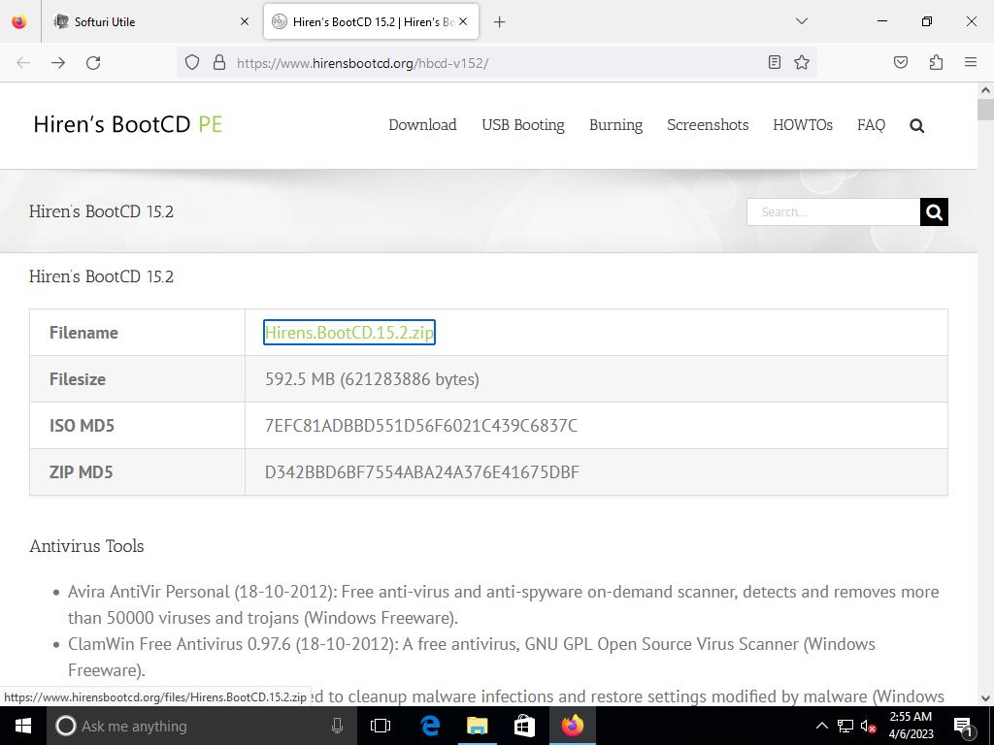Open the Screenshots menu item
Image resolution: width=994 pixels, height=745 pixels.
[707, 125]
